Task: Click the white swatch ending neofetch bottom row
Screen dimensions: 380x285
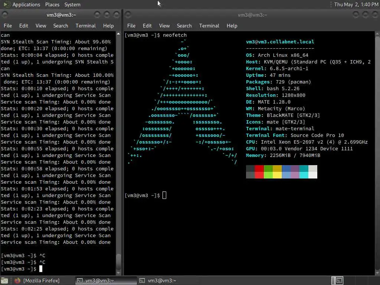Action: point(312,175)
